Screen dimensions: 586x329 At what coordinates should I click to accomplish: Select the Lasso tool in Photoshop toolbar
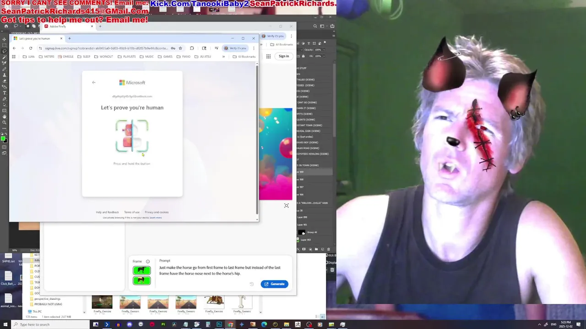click(x=4, y=51)
